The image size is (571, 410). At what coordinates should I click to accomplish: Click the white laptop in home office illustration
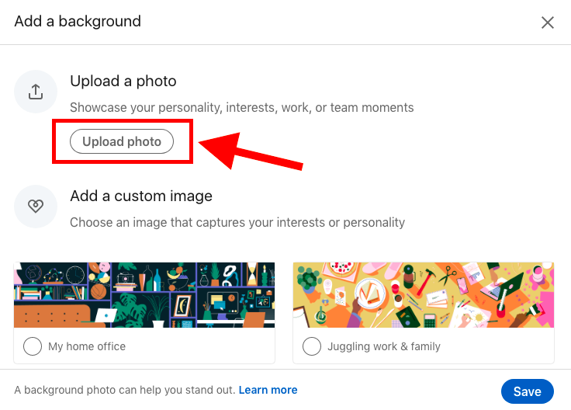click(x=106, y=316)
